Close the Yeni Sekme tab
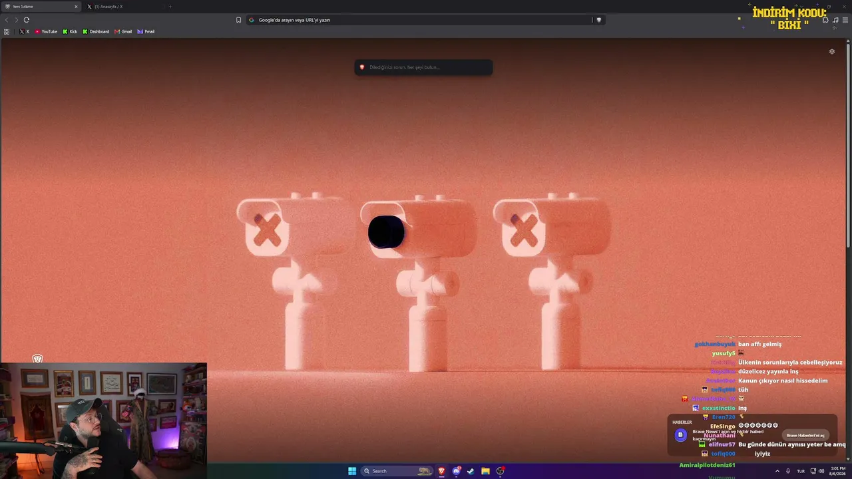This screenshot has width=852, height=479. point(76,7)
